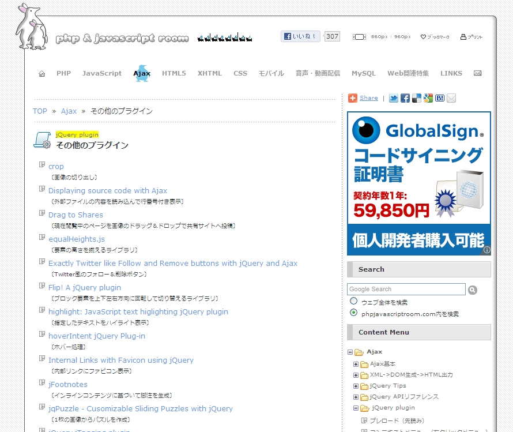This screenshot has height=432, width=513.
Task: Open the モバイル menu
Action: tap(271, 73)
